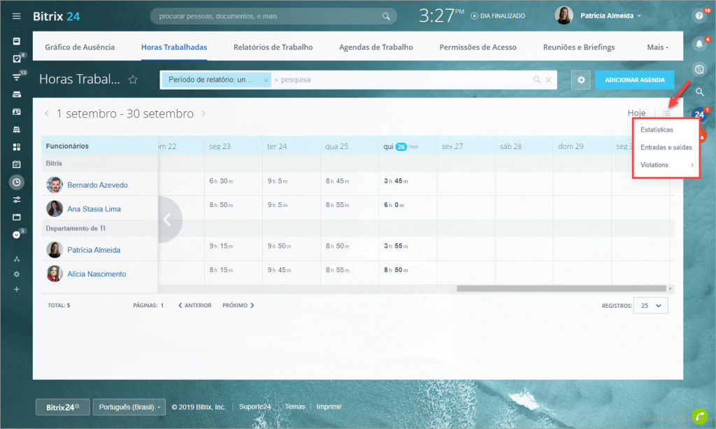Open the Registros 25 dropdown
The width and height of the screenshot is (716, 429).
tap(650, 306)
